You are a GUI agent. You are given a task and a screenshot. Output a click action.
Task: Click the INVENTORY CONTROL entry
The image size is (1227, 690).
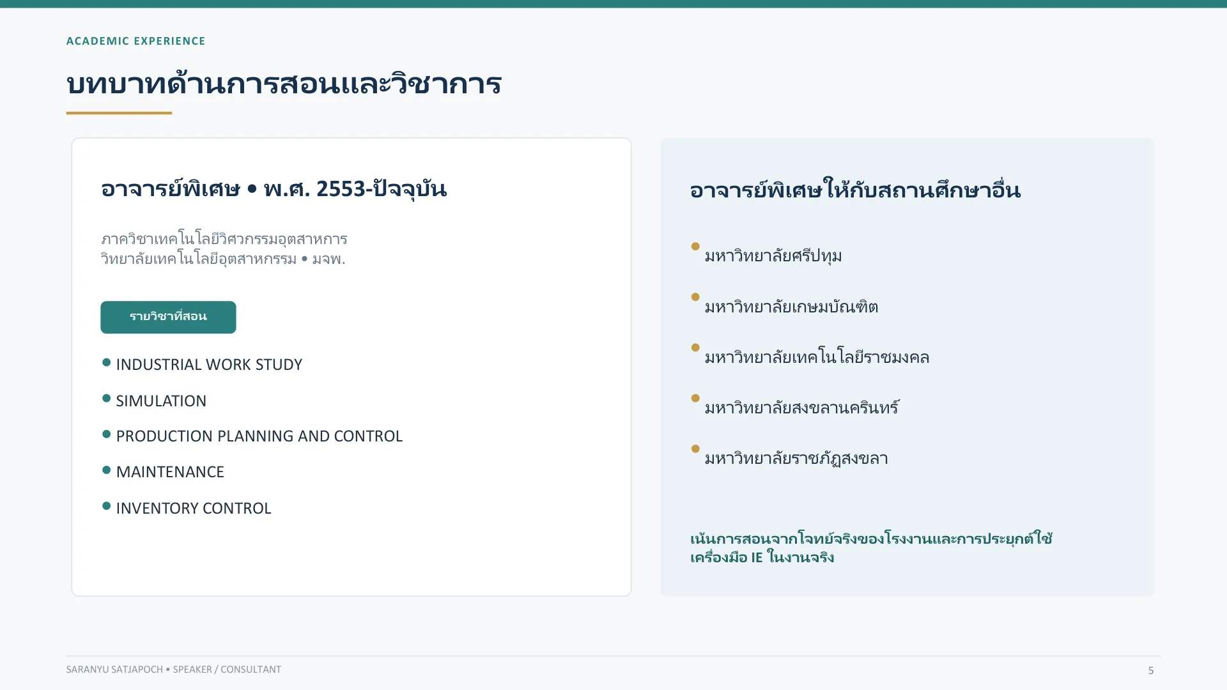(194, 508)
